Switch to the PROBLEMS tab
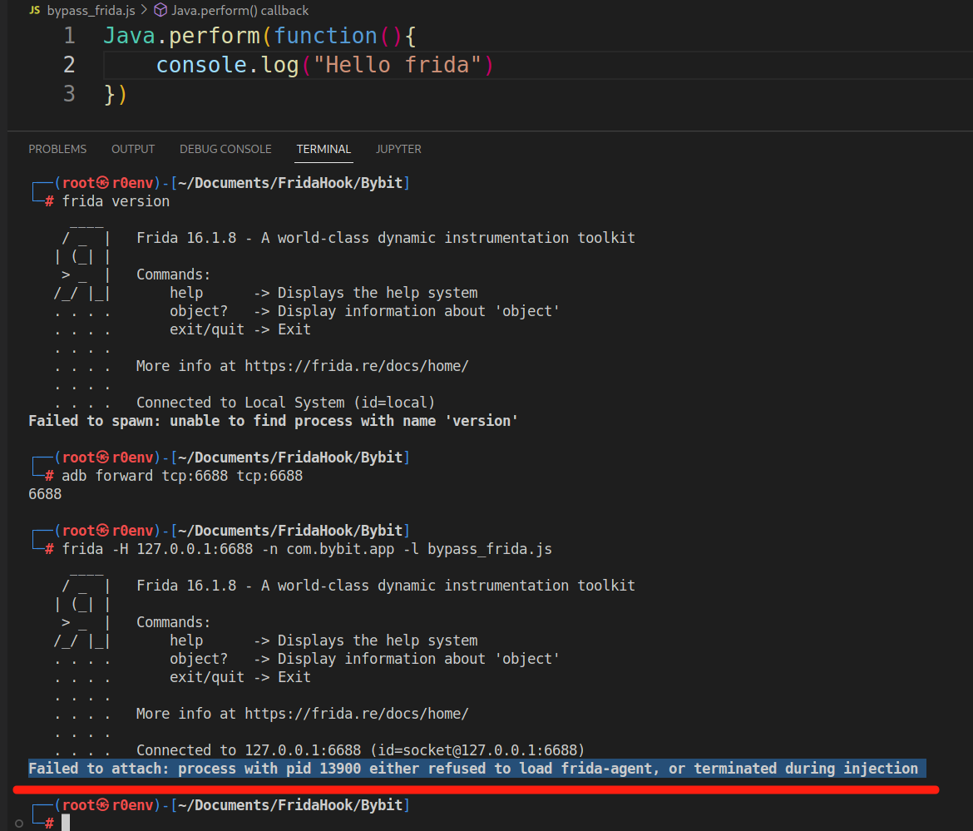Viewport: 973px width, 831px height. pyautogui.click(x=57, y=149)
